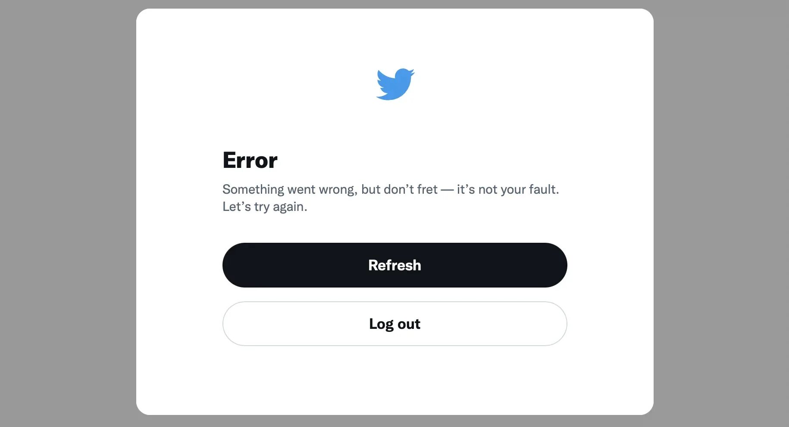Click the gray backdrop left of the dialog

tap(68, 213)
